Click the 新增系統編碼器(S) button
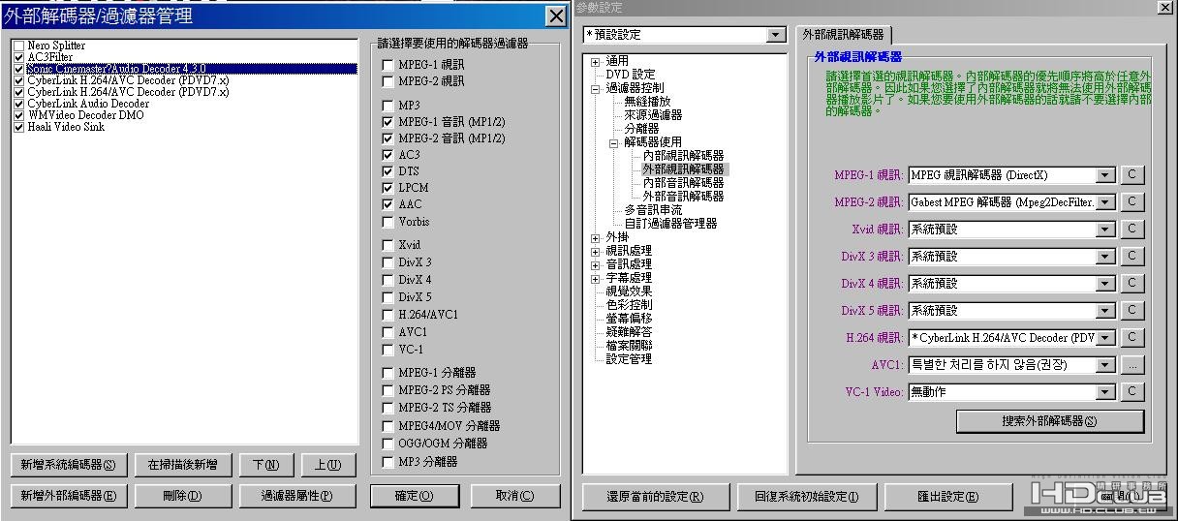This screenshot has width=1178, height=521. (x=68, y=465)
